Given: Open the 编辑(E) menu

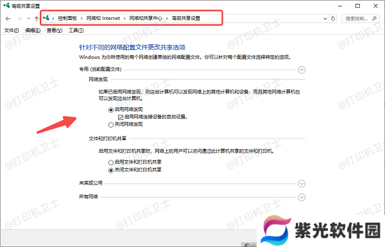Looking at the screenshot, I should click(x=33, y=30).
